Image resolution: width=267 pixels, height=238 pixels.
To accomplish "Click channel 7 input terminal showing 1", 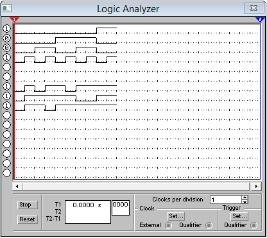I will click(6, 86).
